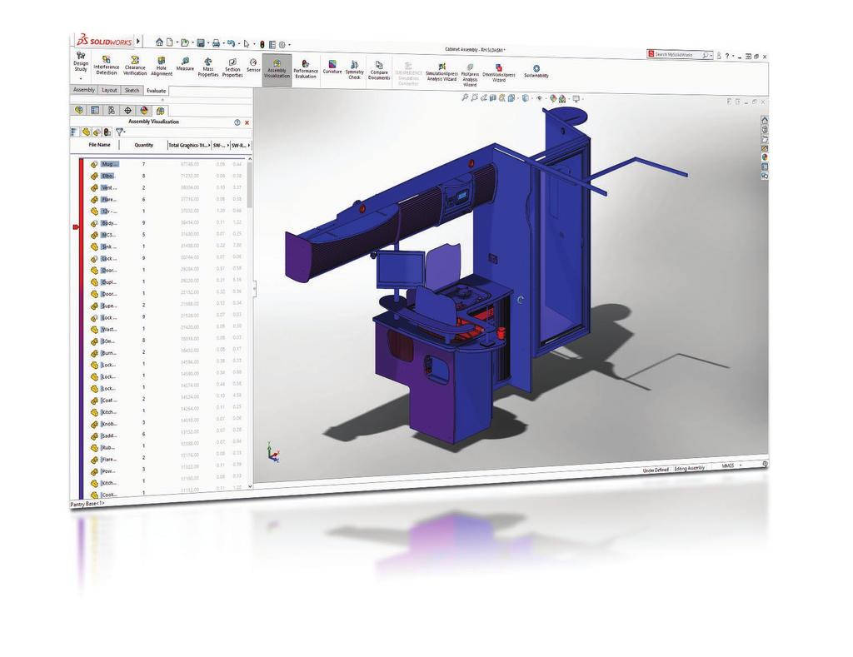Select the 'Sink...' component row

[166, 246]
